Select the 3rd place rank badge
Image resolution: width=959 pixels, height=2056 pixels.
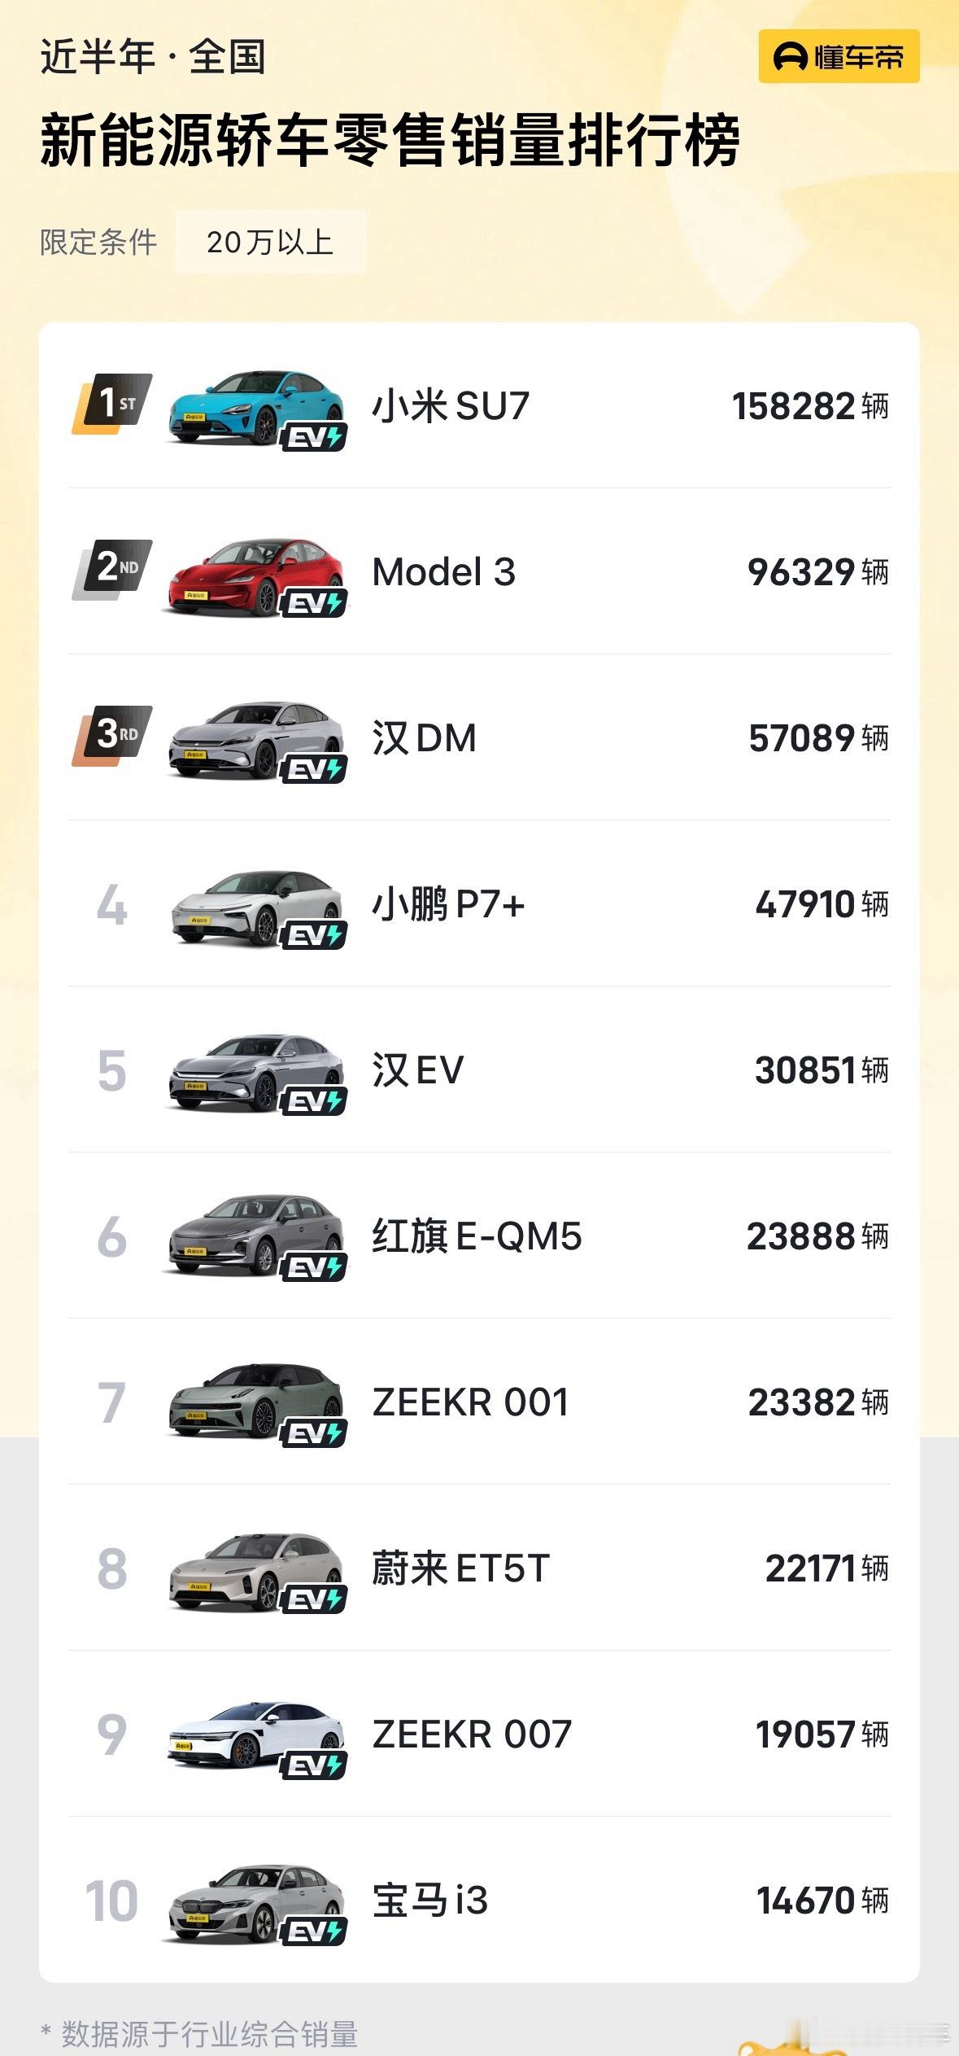point(112,736)
